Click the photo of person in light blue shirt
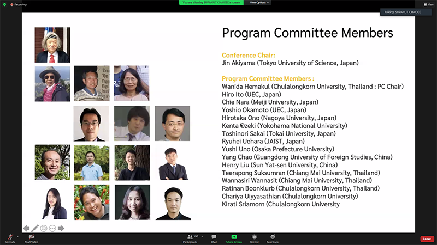 [x=92, y=163]
